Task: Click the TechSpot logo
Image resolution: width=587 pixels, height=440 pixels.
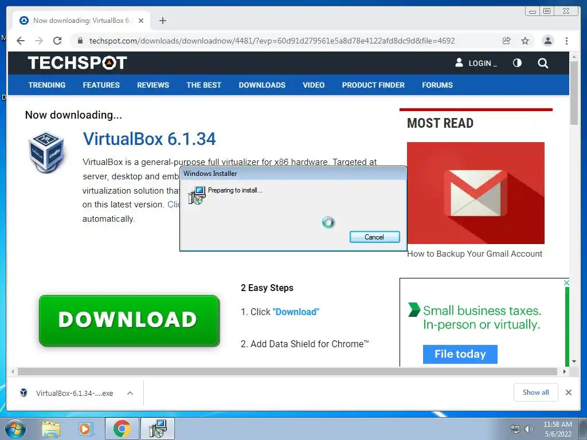Action: 77,63
